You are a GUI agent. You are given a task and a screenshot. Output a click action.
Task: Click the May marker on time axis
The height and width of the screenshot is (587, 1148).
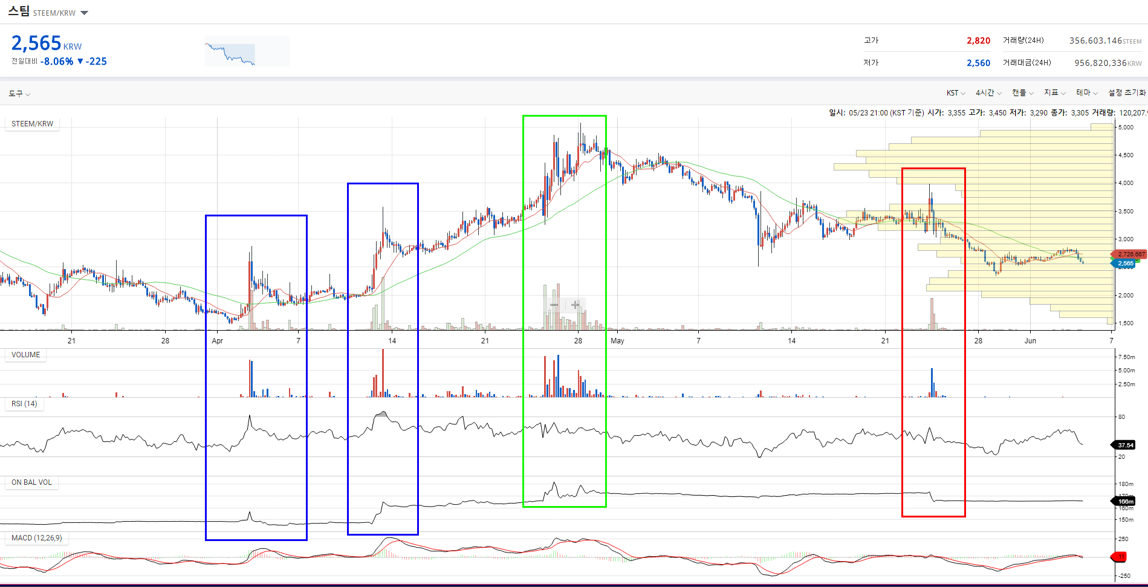pos(617,341)
